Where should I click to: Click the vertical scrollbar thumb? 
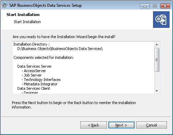[157, 60]
